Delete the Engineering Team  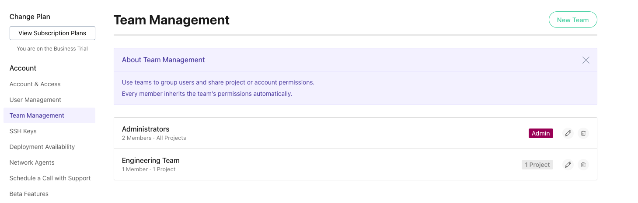tap(583, 165)
